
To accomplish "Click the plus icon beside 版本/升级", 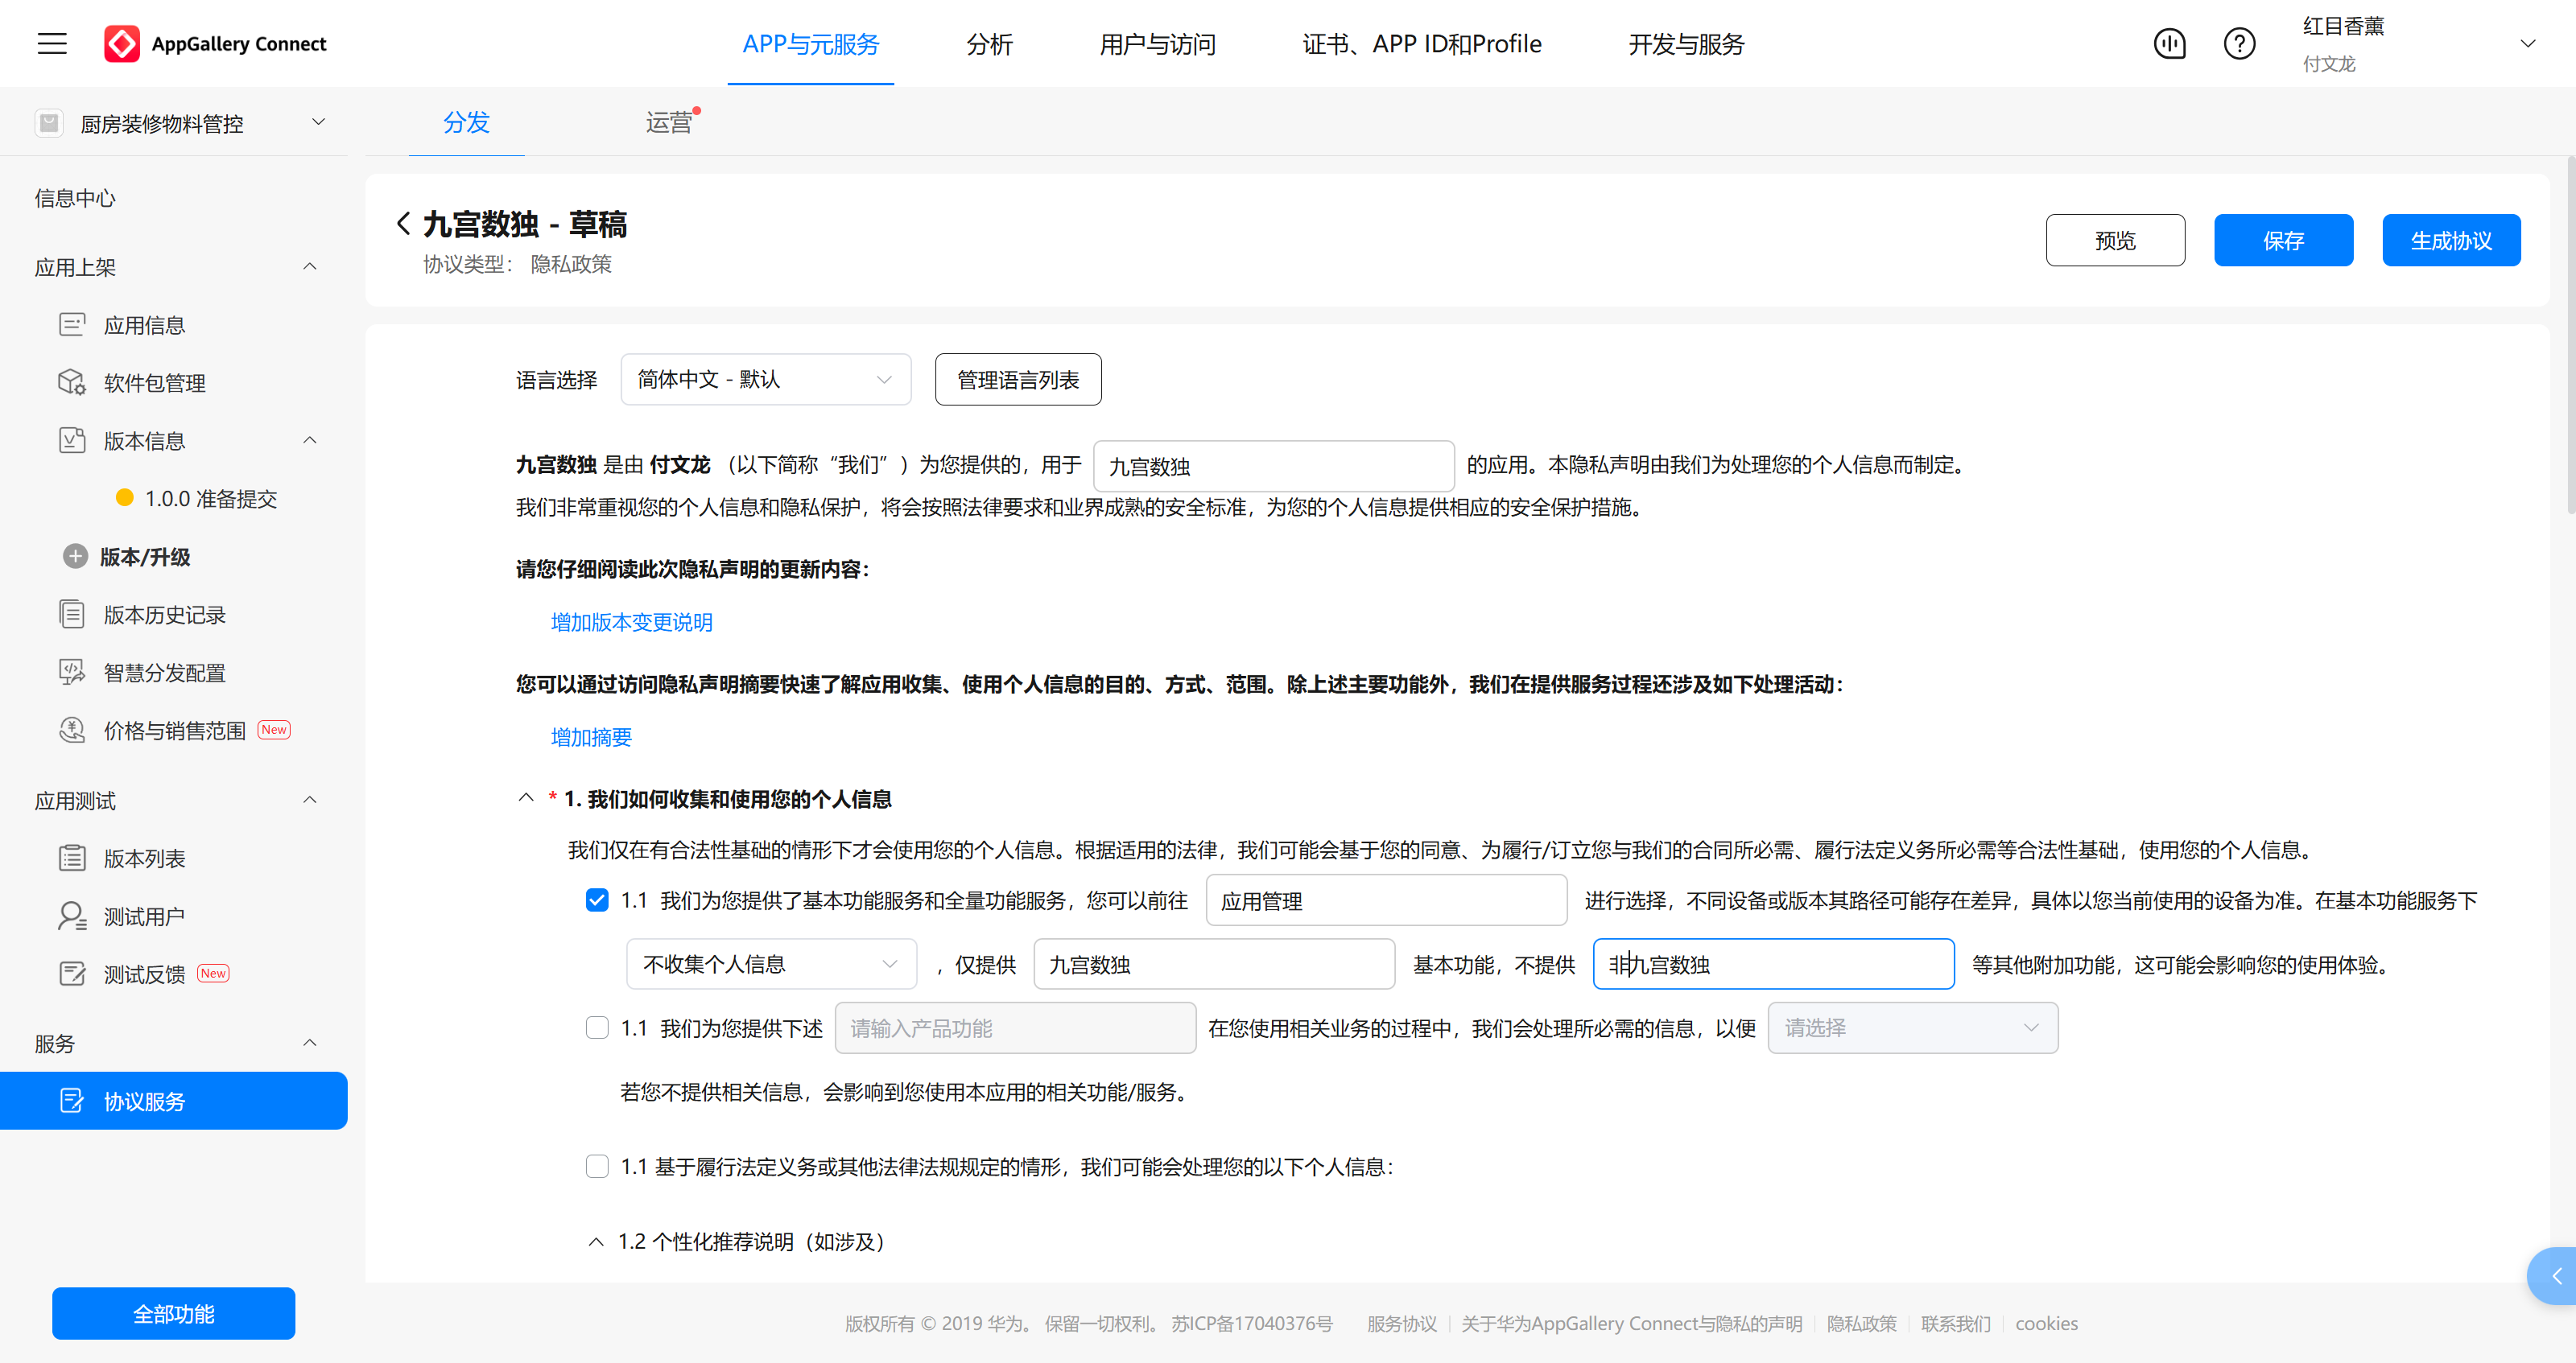I will 75,557.
